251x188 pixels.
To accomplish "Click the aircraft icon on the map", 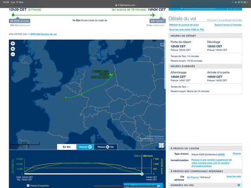I will point(111,75).
